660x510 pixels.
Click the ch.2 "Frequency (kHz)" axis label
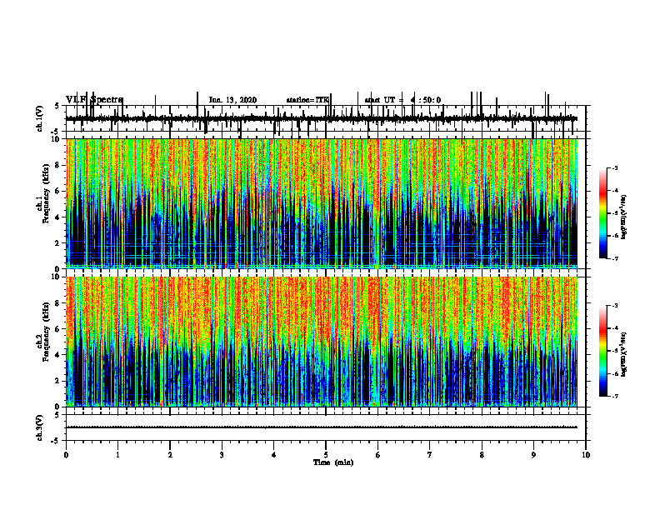click(47, 332)
